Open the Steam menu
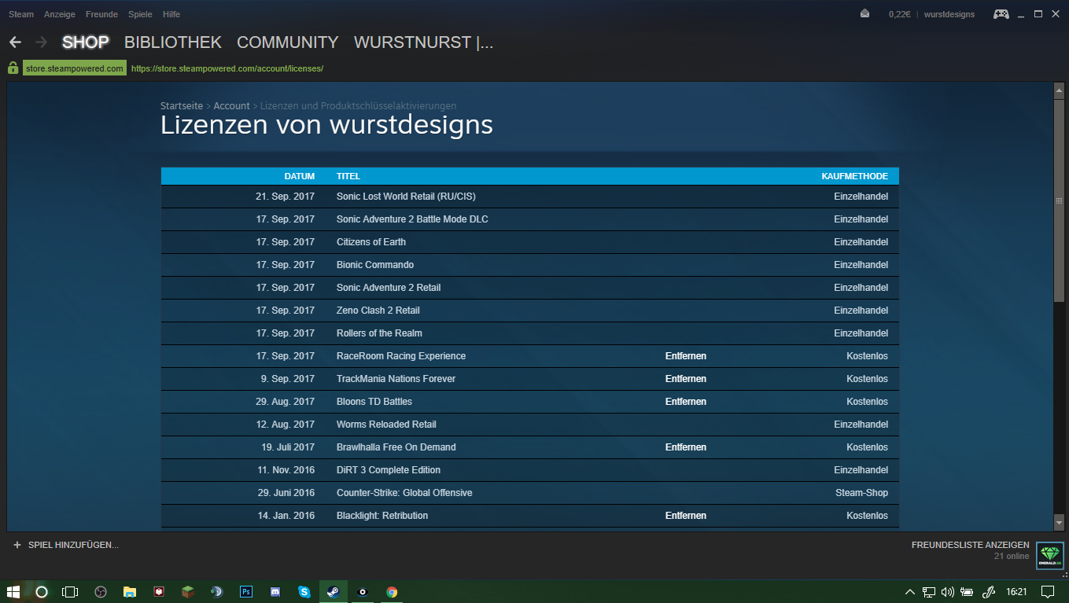1069x603 pixels. pos(21,14)
